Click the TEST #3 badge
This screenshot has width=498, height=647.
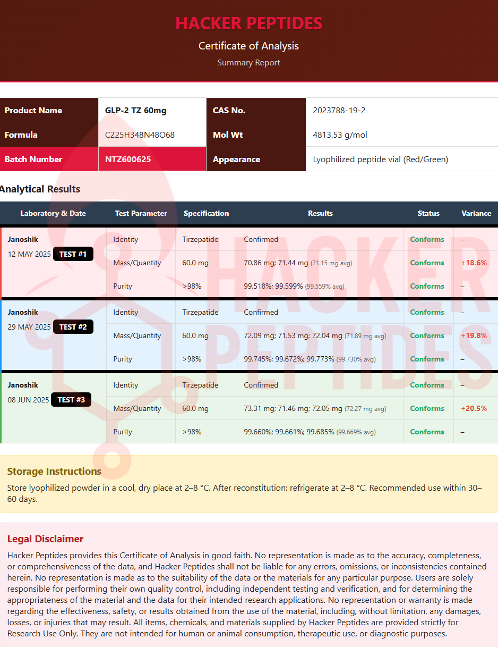pos(71,400)
